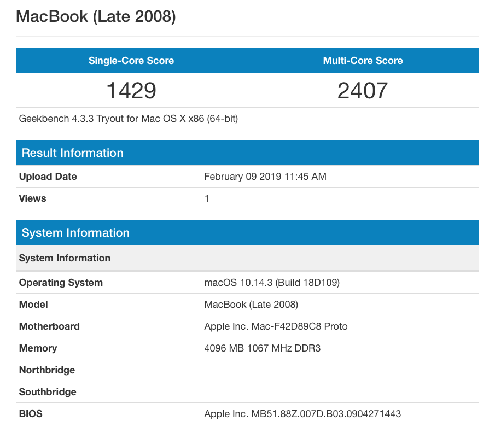
Task: Click the BIOS label
Action: click(x=31, y=413)
